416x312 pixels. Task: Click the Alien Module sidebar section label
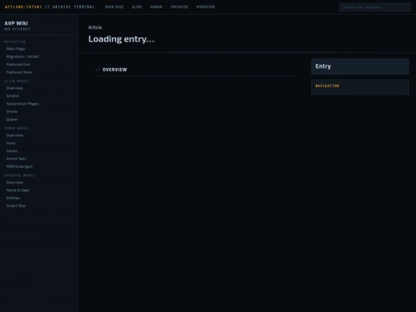click(17, 81)
